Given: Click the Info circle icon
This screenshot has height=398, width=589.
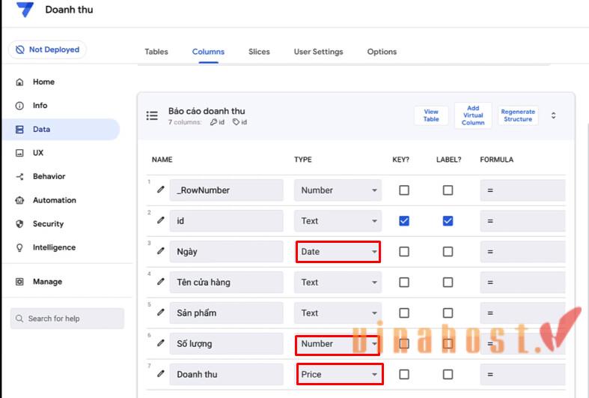Looking at the screenshot, I should click(x=19, y=106).
